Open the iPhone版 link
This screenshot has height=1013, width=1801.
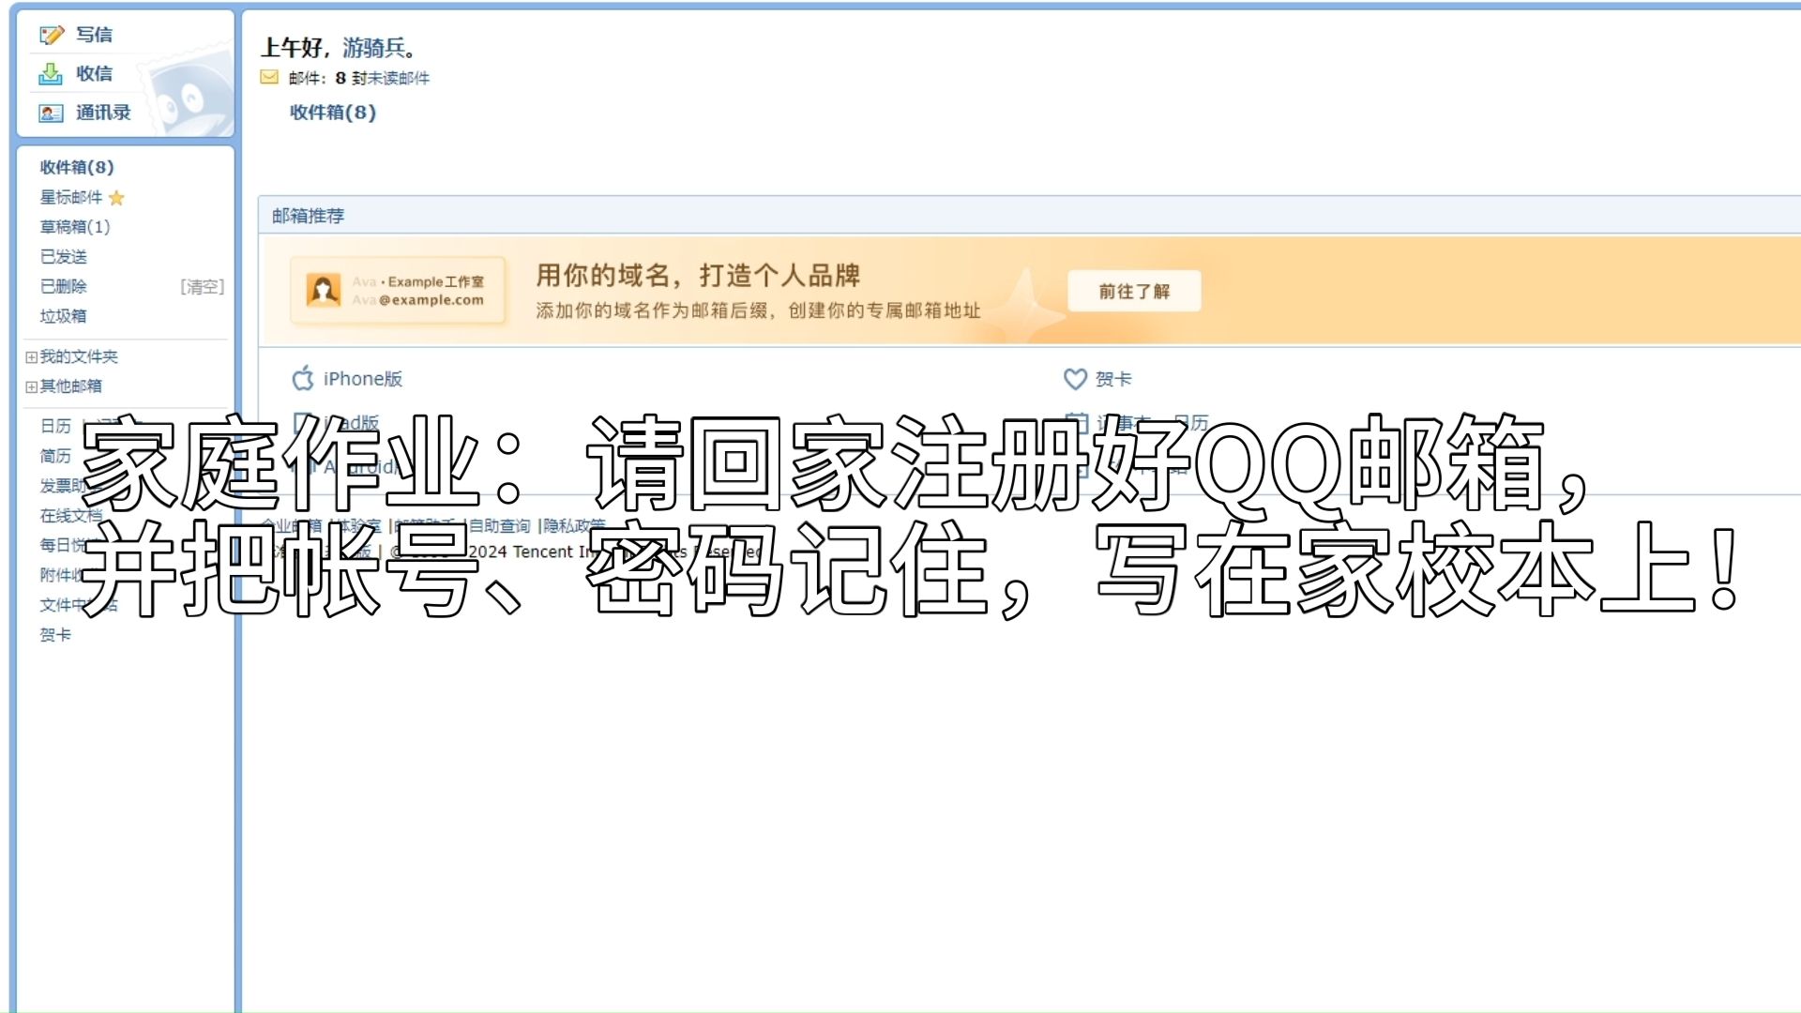click(x=363, y=379)
